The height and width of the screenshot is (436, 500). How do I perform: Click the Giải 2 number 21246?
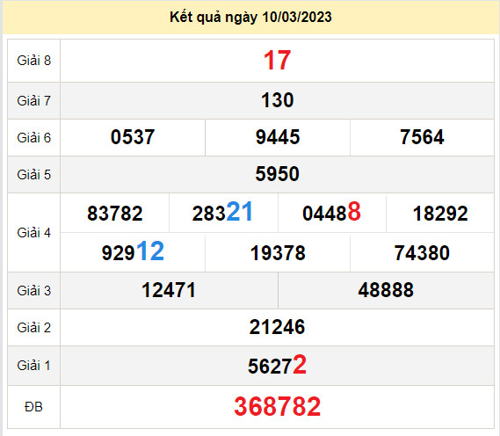pyautogui.click(x=277, y=327)
